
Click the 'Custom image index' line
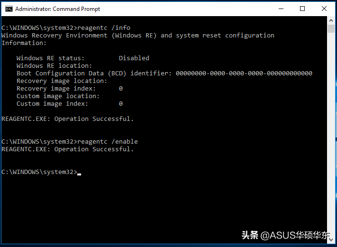pos(52,103)
